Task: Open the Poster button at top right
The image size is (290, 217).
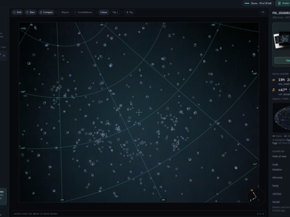Action: point(283,3)
